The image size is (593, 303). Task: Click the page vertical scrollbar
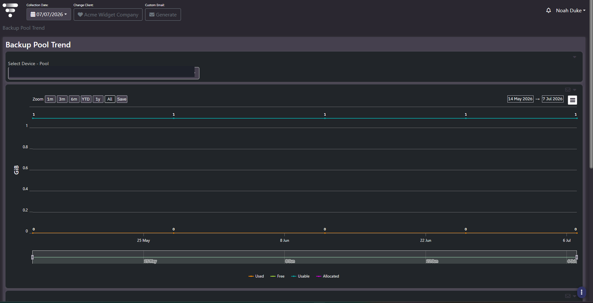tap(591, 84)
